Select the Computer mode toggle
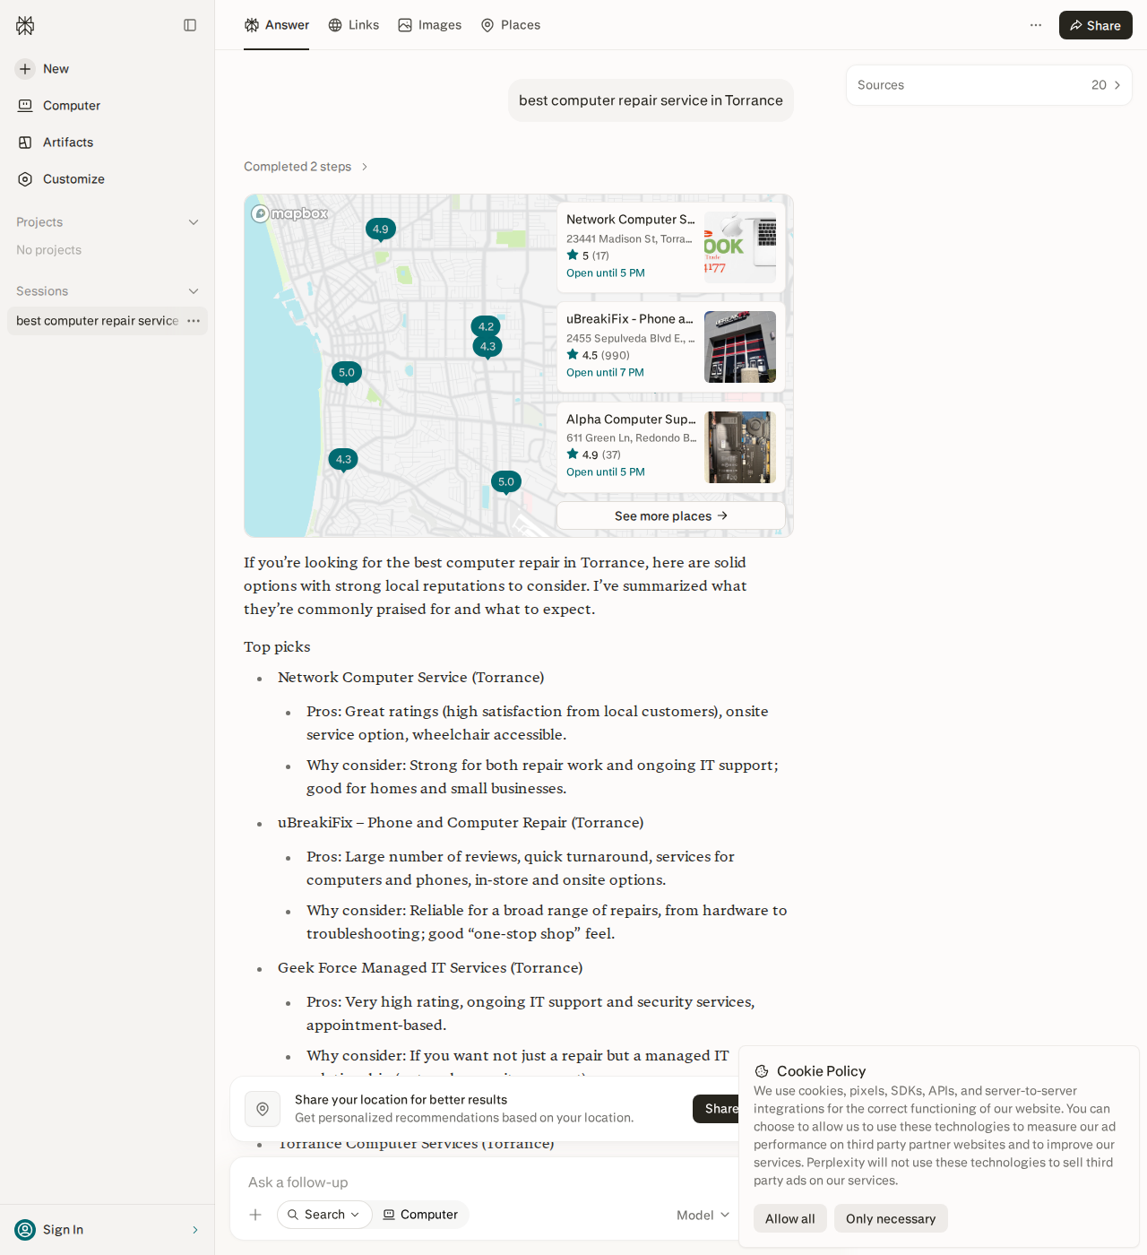The height and width of the screenshot is (1255, 1147). pyautogui.click(x=420, y=1215)
